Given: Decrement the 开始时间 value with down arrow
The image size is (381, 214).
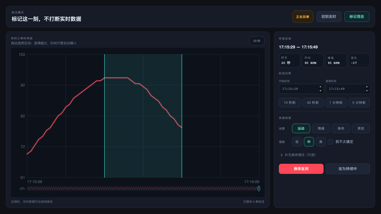Looking at the screenshot, I should 321,91.
